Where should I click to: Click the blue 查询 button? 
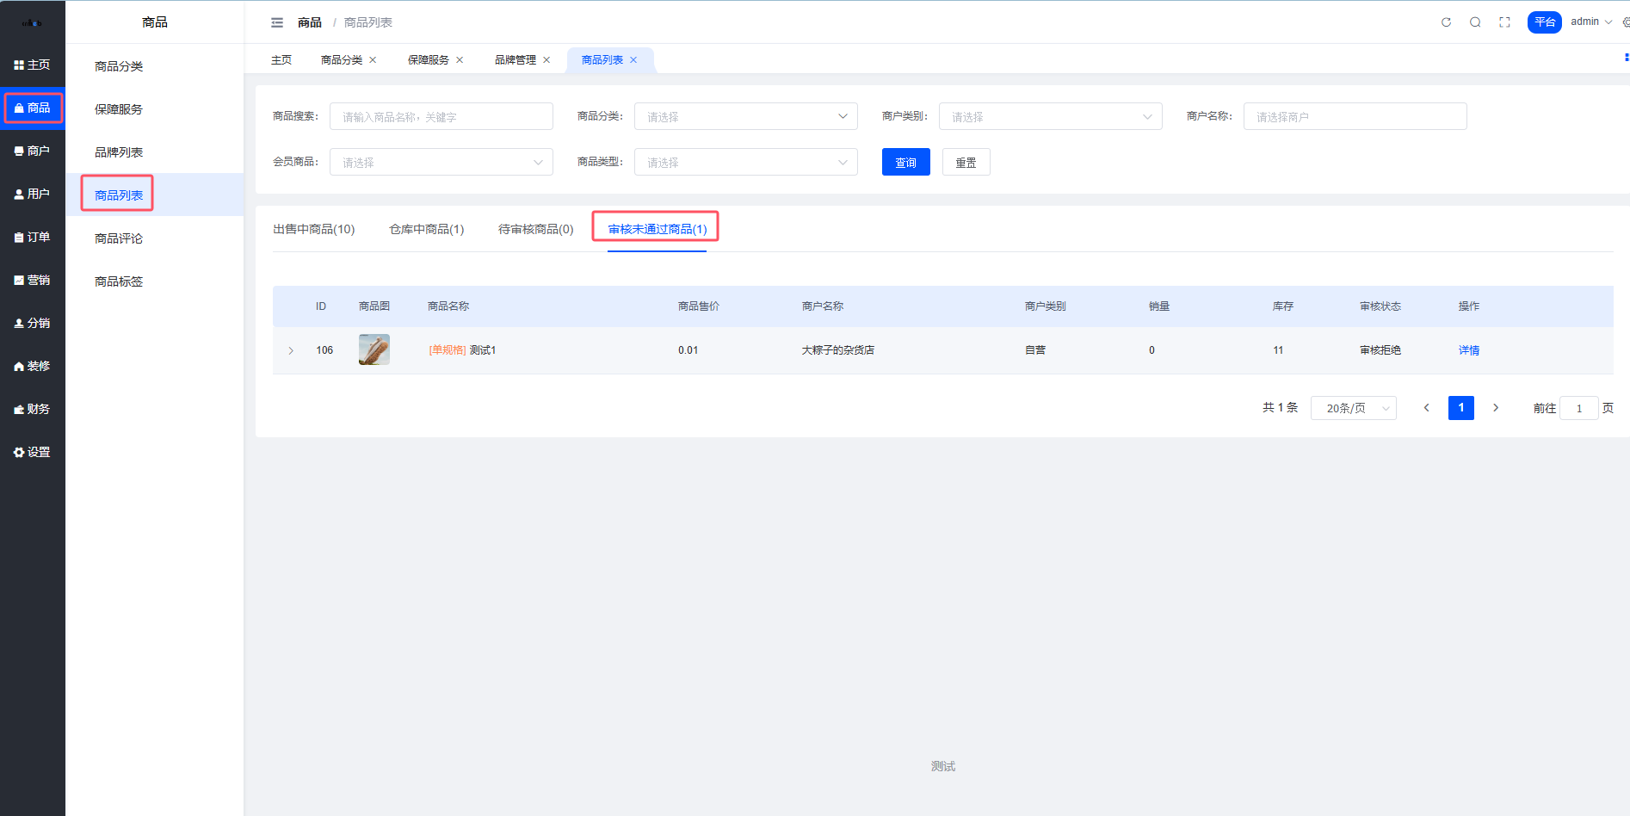point(905,163)
